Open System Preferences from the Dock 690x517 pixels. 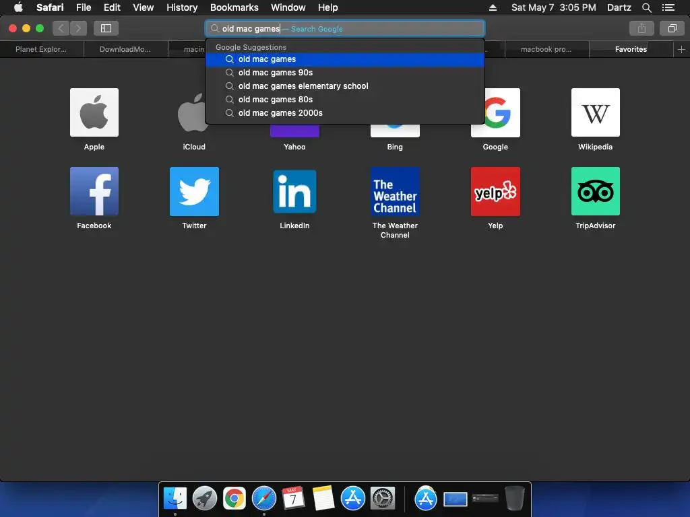click(x=383, y=499)
